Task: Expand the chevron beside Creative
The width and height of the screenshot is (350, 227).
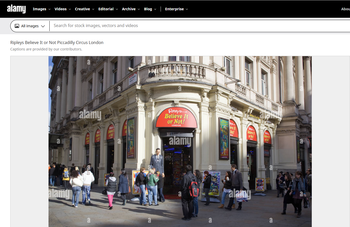Action: 93,9
